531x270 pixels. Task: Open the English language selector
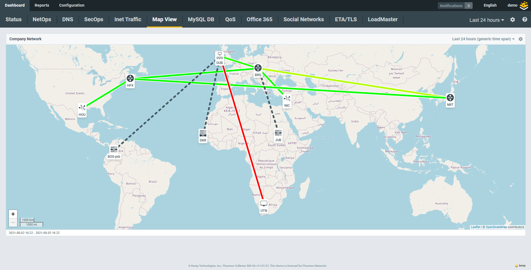(x=490, y=5)
